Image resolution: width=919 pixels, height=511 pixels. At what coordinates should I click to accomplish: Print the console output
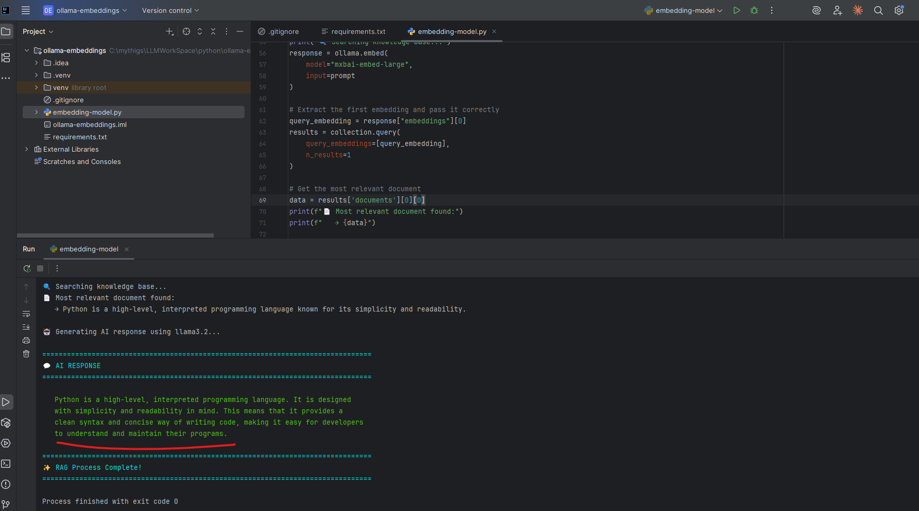[x=26, y=340]
